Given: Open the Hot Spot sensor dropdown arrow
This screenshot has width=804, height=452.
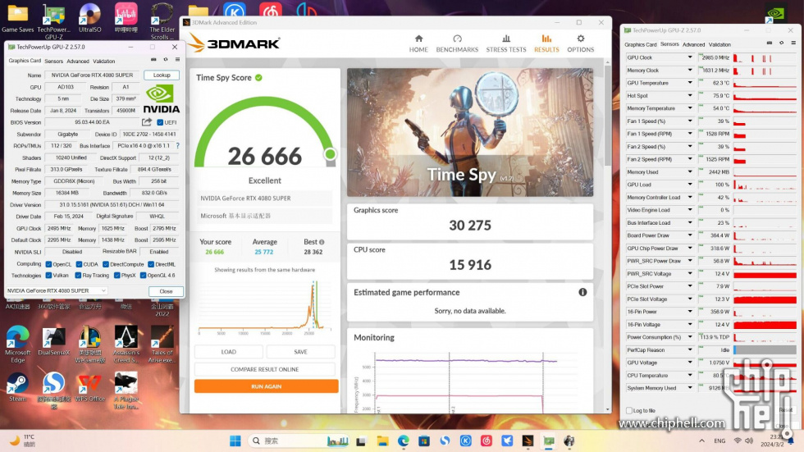Looking at the screenshot, I should click(690, 95).
